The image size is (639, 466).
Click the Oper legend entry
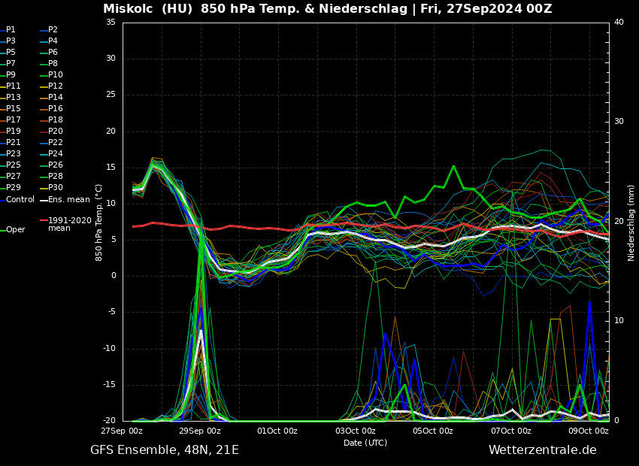(x=15, y=229)
